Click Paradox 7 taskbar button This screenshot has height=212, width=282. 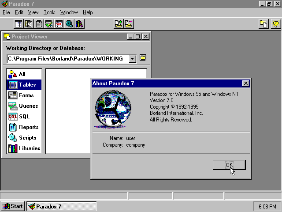pos(62,206)
